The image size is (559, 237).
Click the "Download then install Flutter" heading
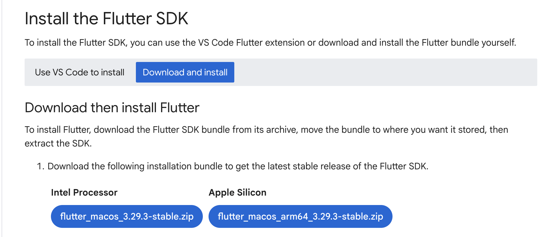[x=112, y=108]
